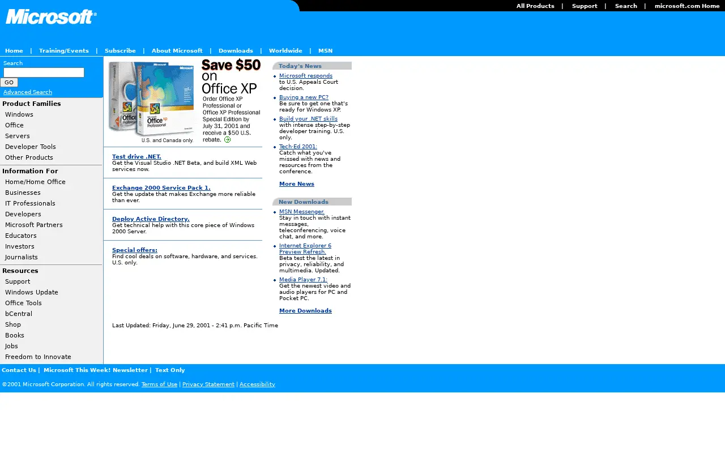Open Shop sidebar link
Viewport: 725px width, 453px height.
13,324
